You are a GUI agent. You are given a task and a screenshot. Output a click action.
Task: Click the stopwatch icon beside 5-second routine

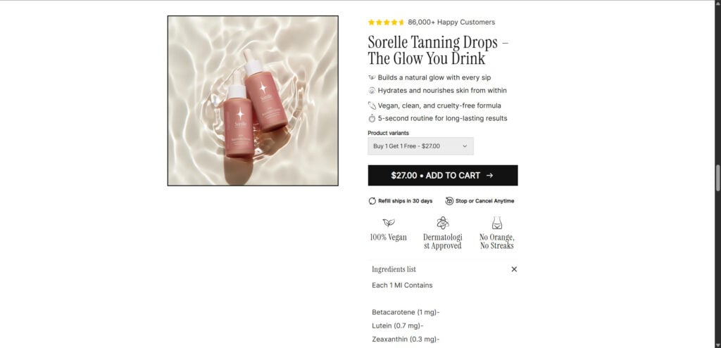click(x=372, y=119)
